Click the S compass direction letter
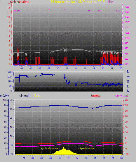Viewport: 136px width, 162px height. [x=128, y=82]
